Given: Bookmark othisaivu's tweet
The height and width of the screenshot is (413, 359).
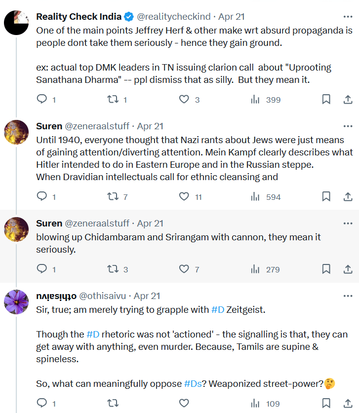Looking at the screenshot, I should click(x=326, y=403).
